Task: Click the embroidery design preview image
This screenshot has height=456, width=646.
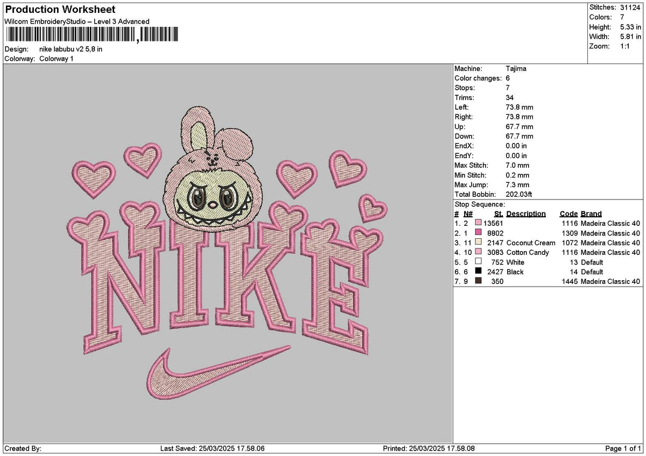Action: pos(228,254)
